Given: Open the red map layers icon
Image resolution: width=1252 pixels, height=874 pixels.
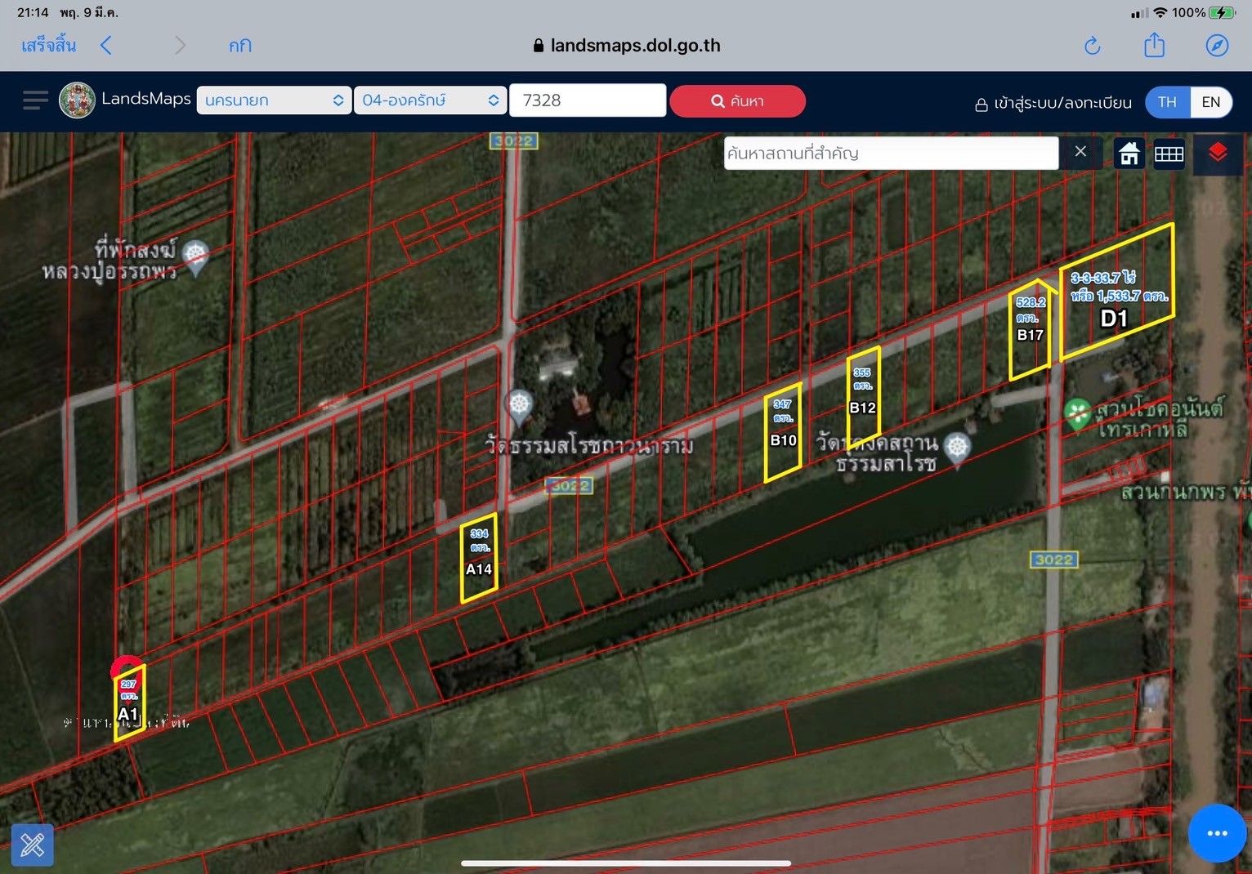Looking at the screenshot, I should [1218, 153].
